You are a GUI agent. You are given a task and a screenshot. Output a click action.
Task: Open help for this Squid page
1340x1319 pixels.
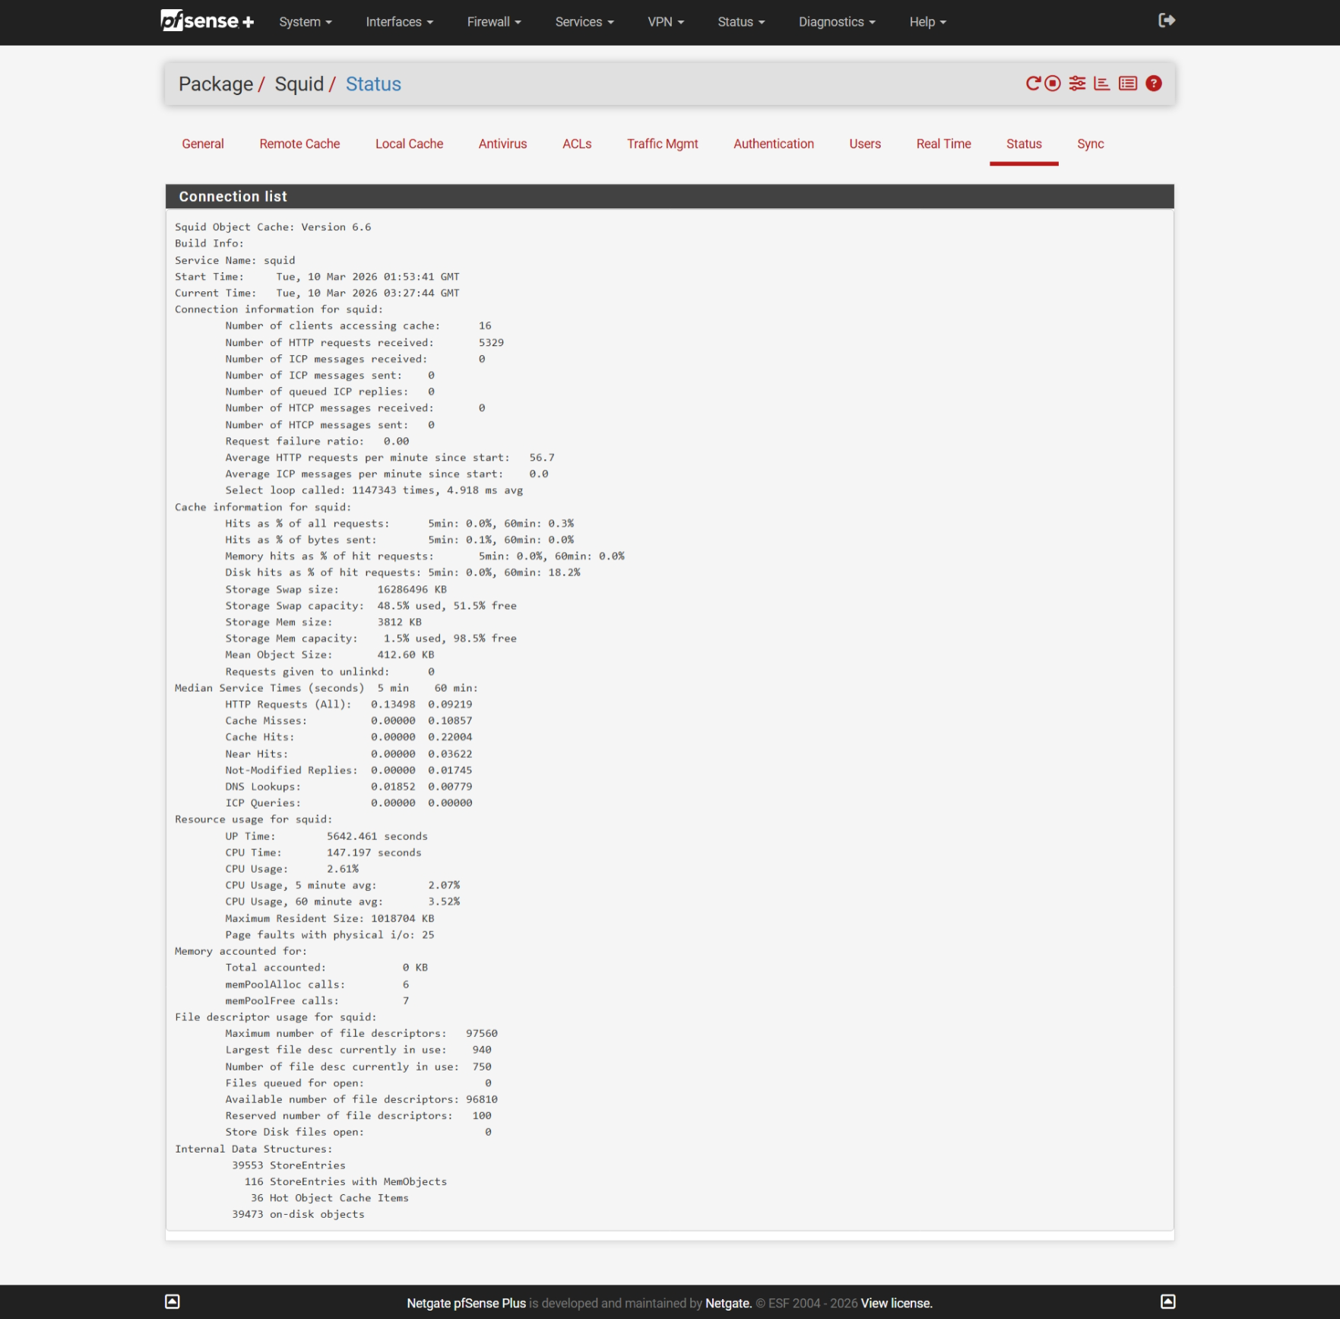coord(1153,84)
